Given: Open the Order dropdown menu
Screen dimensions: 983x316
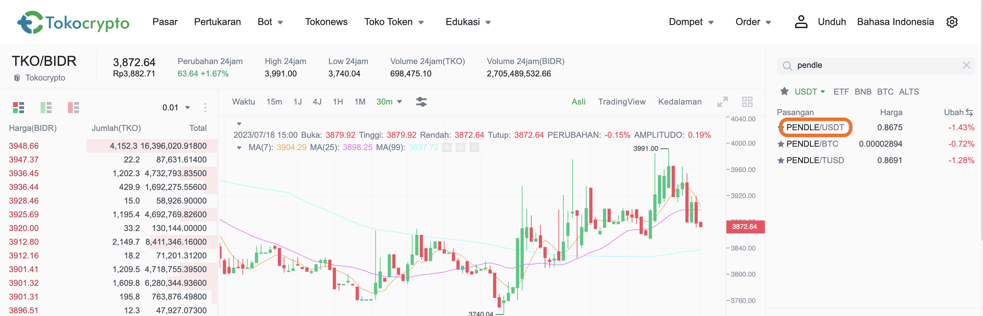Looking at the screenshot, I should point(753,22).
